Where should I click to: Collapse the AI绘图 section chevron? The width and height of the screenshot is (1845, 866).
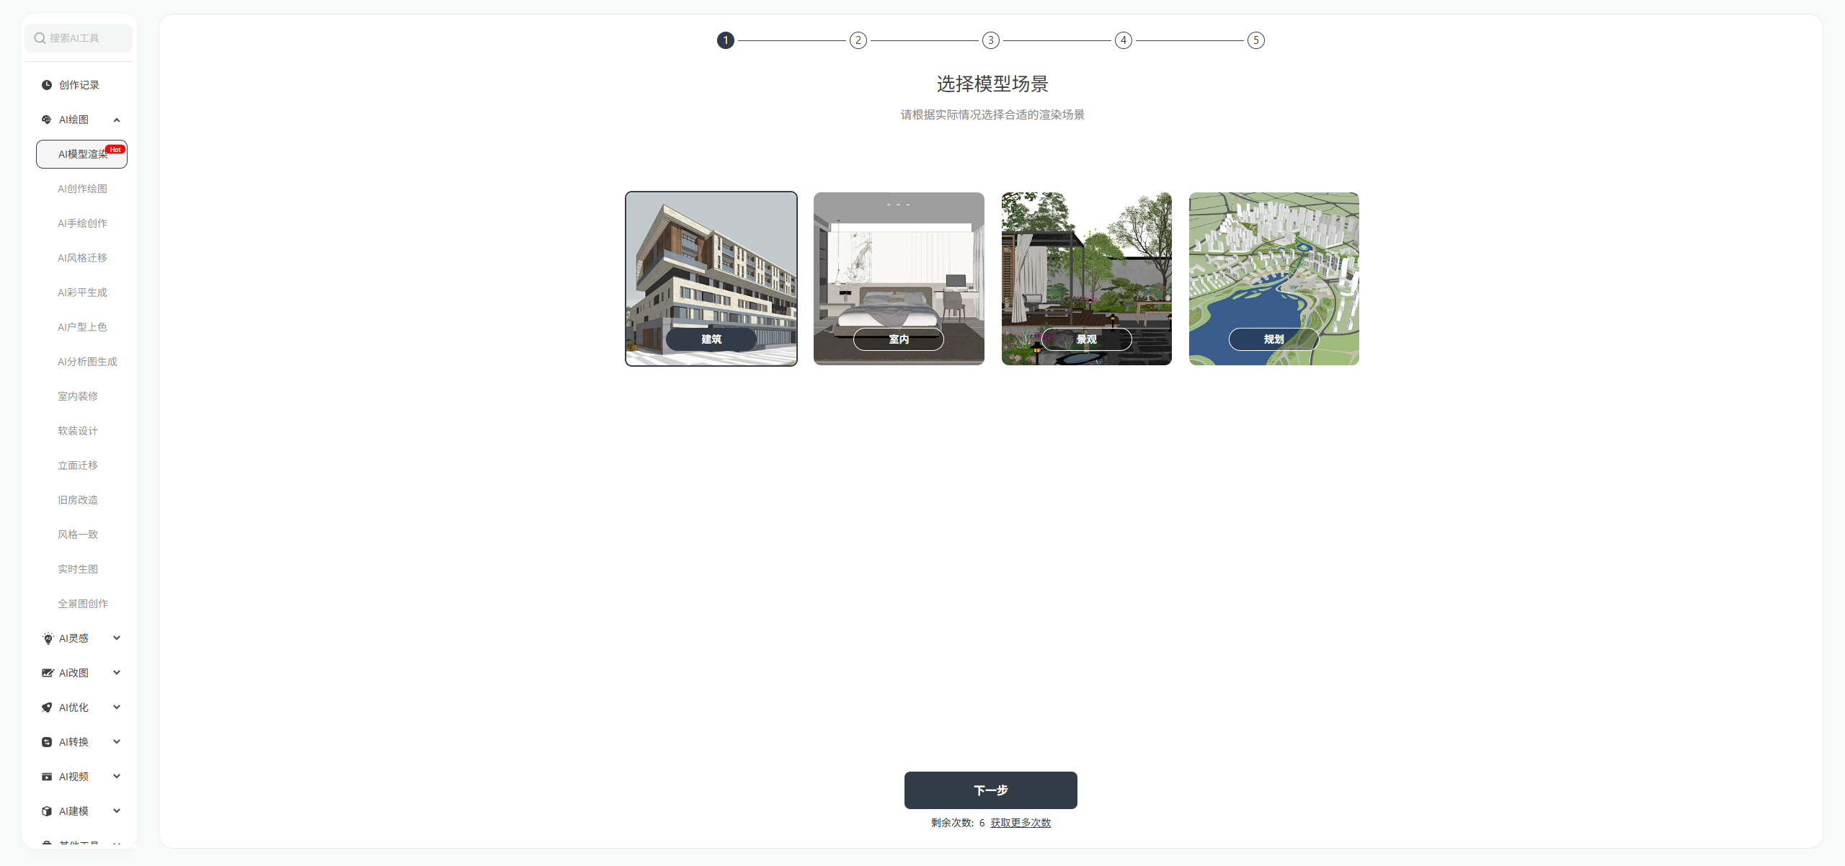(117, 120)
